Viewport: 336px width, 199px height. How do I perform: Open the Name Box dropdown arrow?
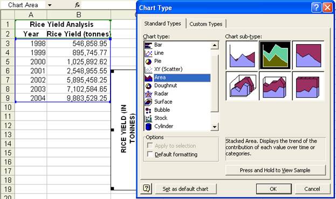[x=50, y=5]
